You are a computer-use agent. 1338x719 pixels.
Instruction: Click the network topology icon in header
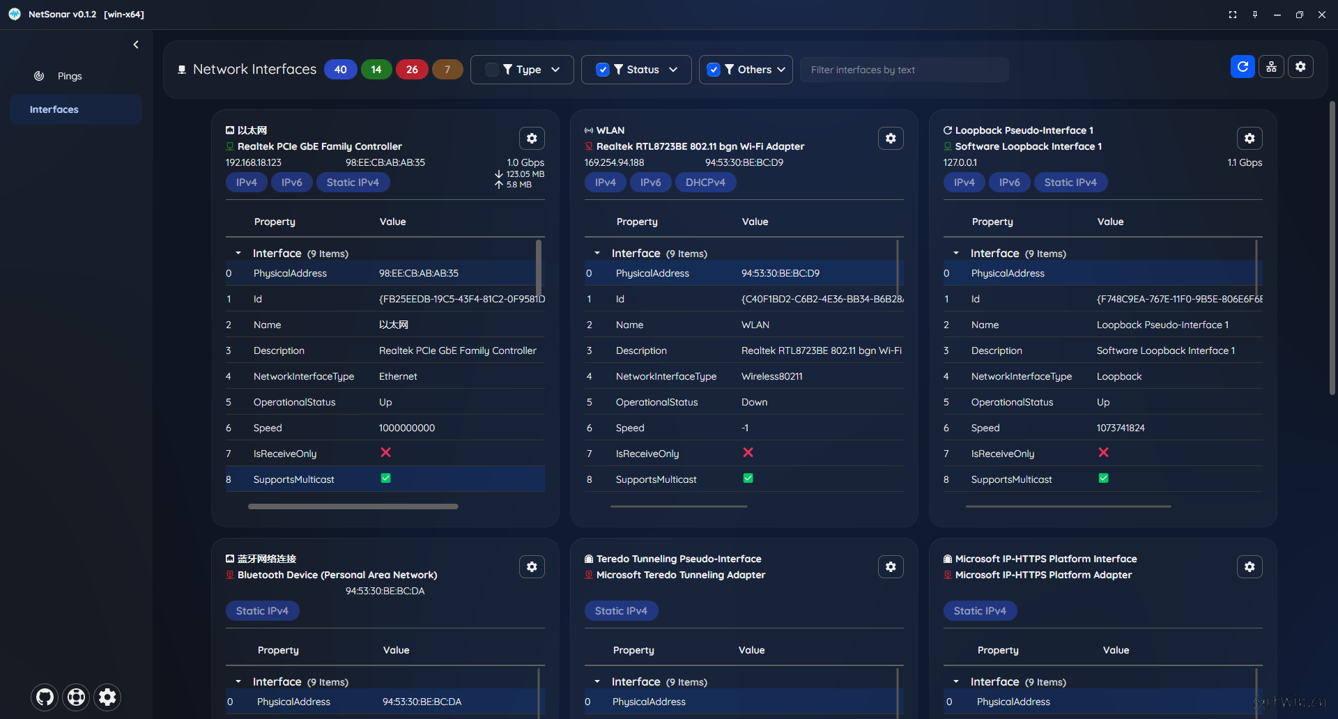coord(1271,67)
